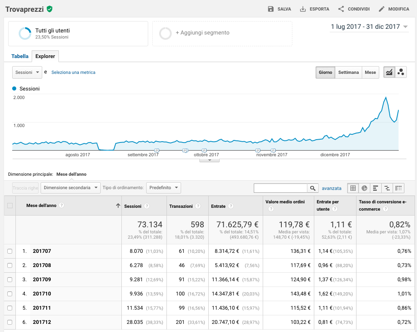The width and height of the screenshot is (417, 332).
Task: Open help icon for Entrate column
Action: (x=231, y=206)
